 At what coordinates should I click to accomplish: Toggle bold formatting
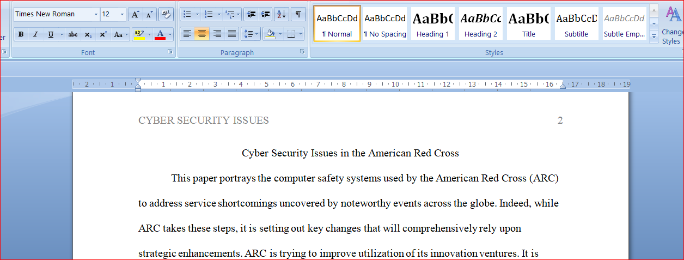coord(21,34)
